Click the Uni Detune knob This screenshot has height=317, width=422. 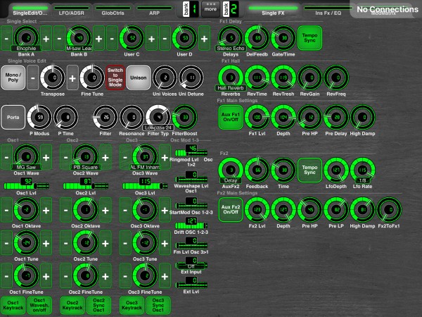pos(191,77)
